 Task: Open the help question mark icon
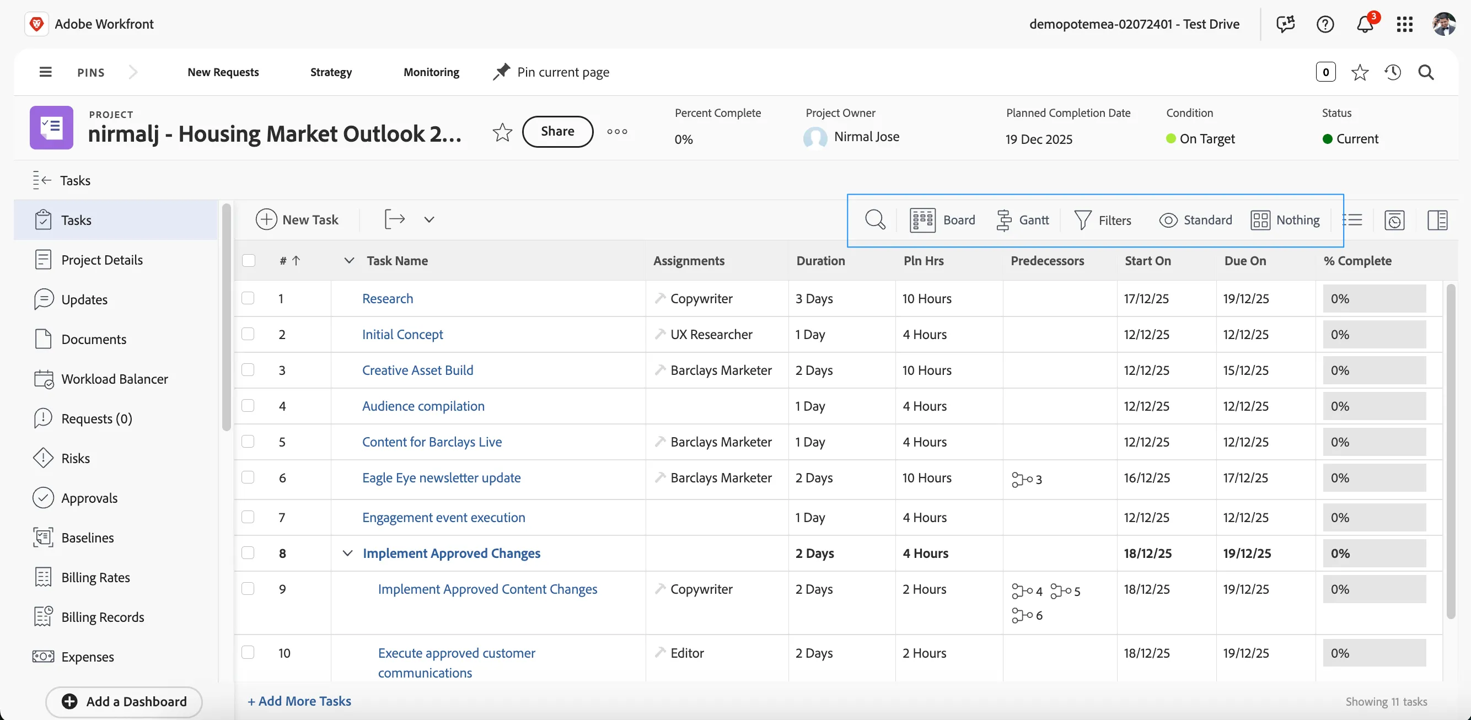(1325, 24)
